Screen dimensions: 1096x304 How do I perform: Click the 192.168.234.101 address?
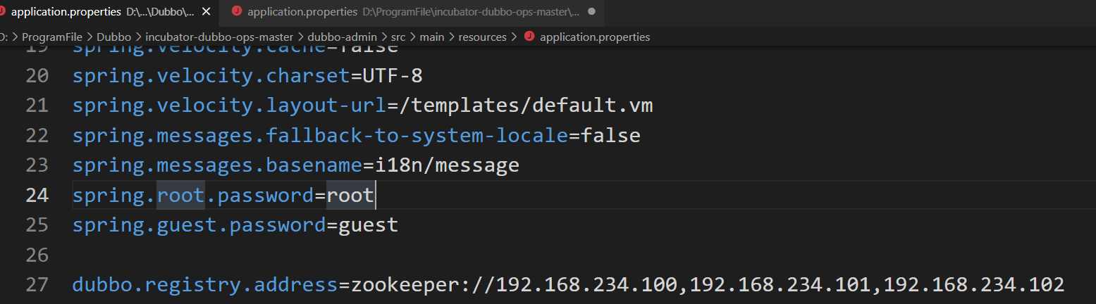pyautogui.click(x=781, y=285)
